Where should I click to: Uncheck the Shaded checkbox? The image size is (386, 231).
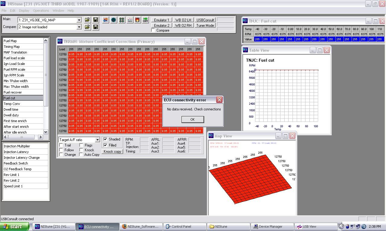click(x=105, y=139)
